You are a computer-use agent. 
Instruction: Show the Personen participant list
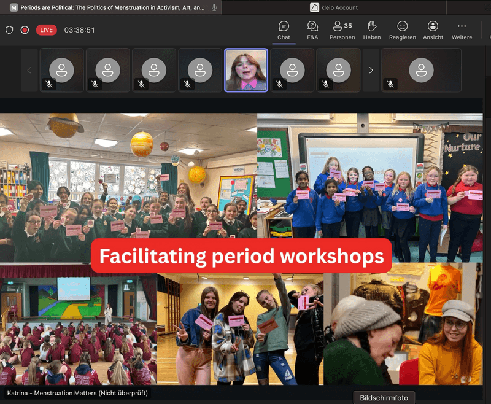tap(342, 30)
